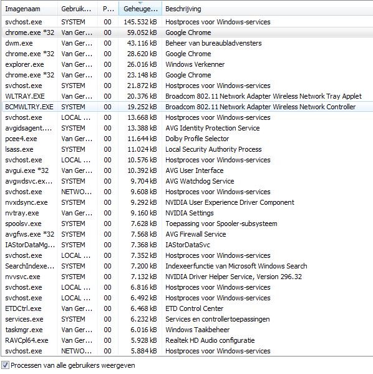
Task: Select the spoolsv.exe process row
Action: [x=187, y=224]
